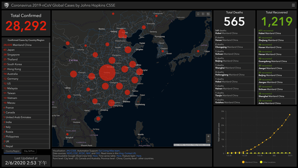Screen dimensions: 298x168
Task: Switch to the Country/Region tab
Action: [12, 151]
